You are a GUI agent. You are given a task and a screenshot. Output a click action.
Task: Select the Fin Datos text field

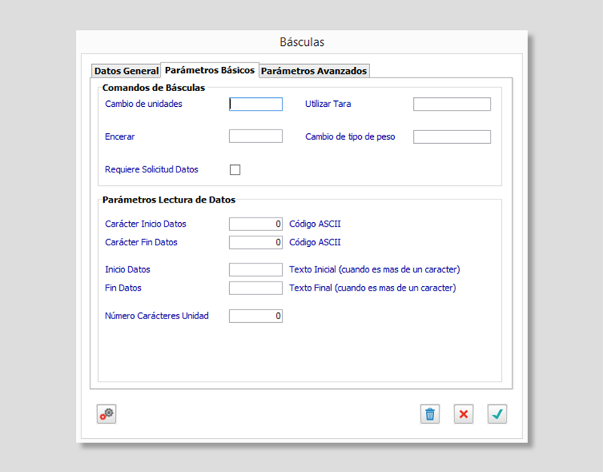tap(256, 288)
